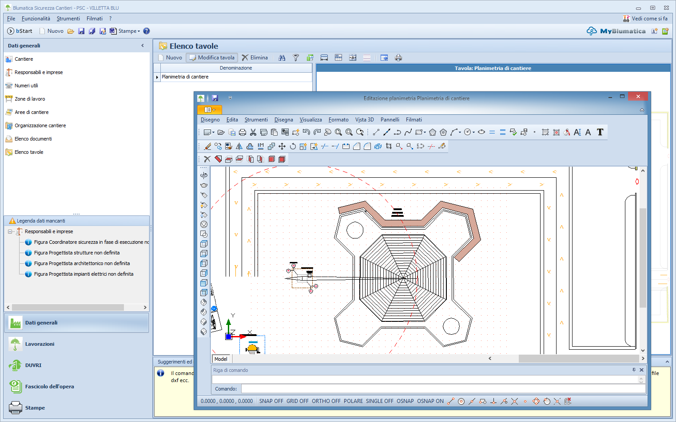Toggle GRID OFF in the status bar
Image resolution: width=676 pixels, height=422 pixels.
click(297, 401)
